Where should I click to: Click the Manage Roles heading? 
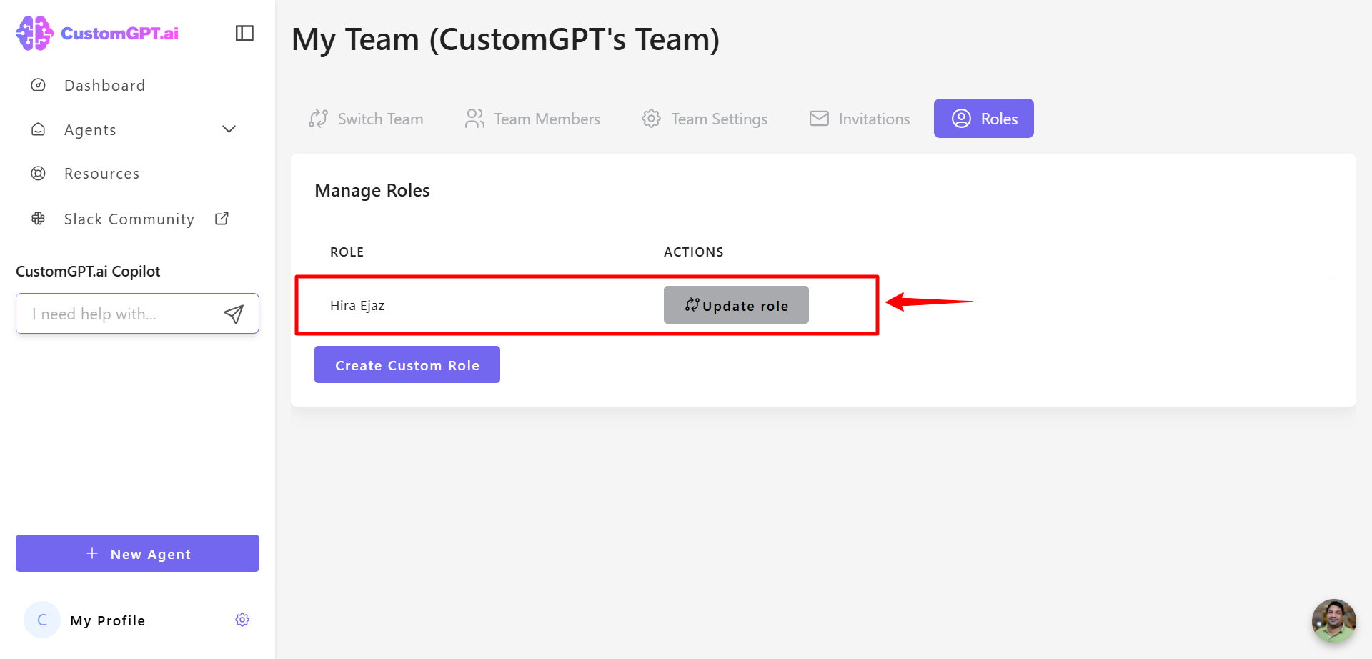point(372,191)
